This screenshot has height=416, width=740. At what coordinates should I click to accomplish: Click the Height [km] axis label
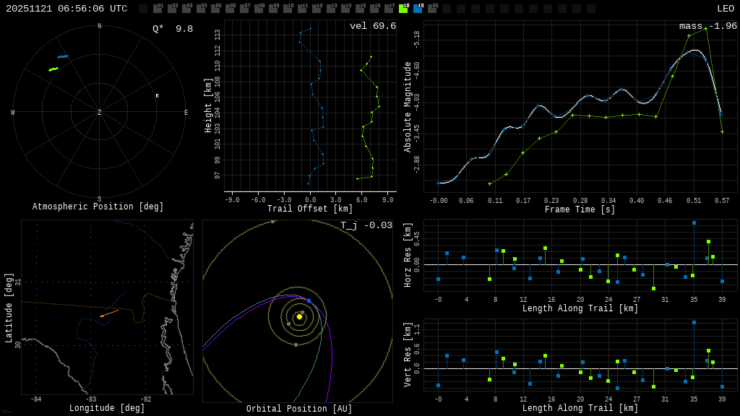click(208, 105)
